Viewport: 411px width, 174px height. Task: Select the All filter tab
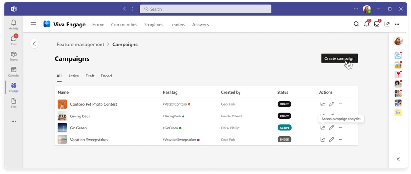tap(59, 76)
